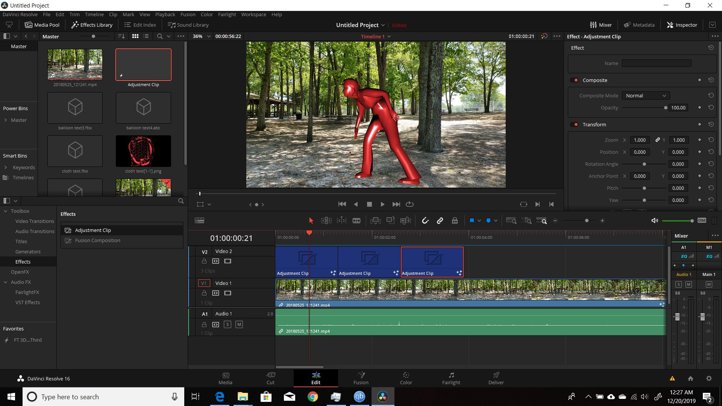Open Project Settings gear icon
This screenshot has width=722, height=406.
pyautogui.click(x=709, y=379)
